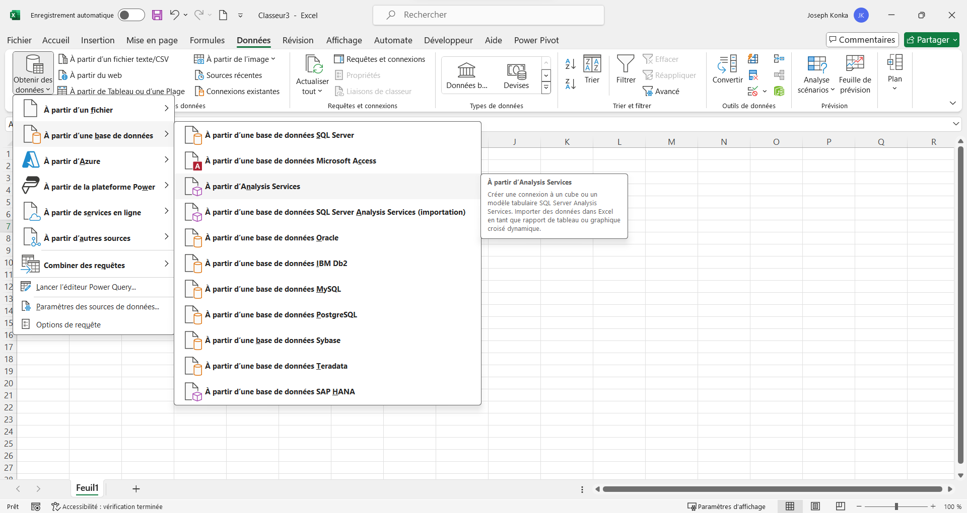Click zoom out minus button
The width and height of the screenshot is (967, 513).
(859, 506)
